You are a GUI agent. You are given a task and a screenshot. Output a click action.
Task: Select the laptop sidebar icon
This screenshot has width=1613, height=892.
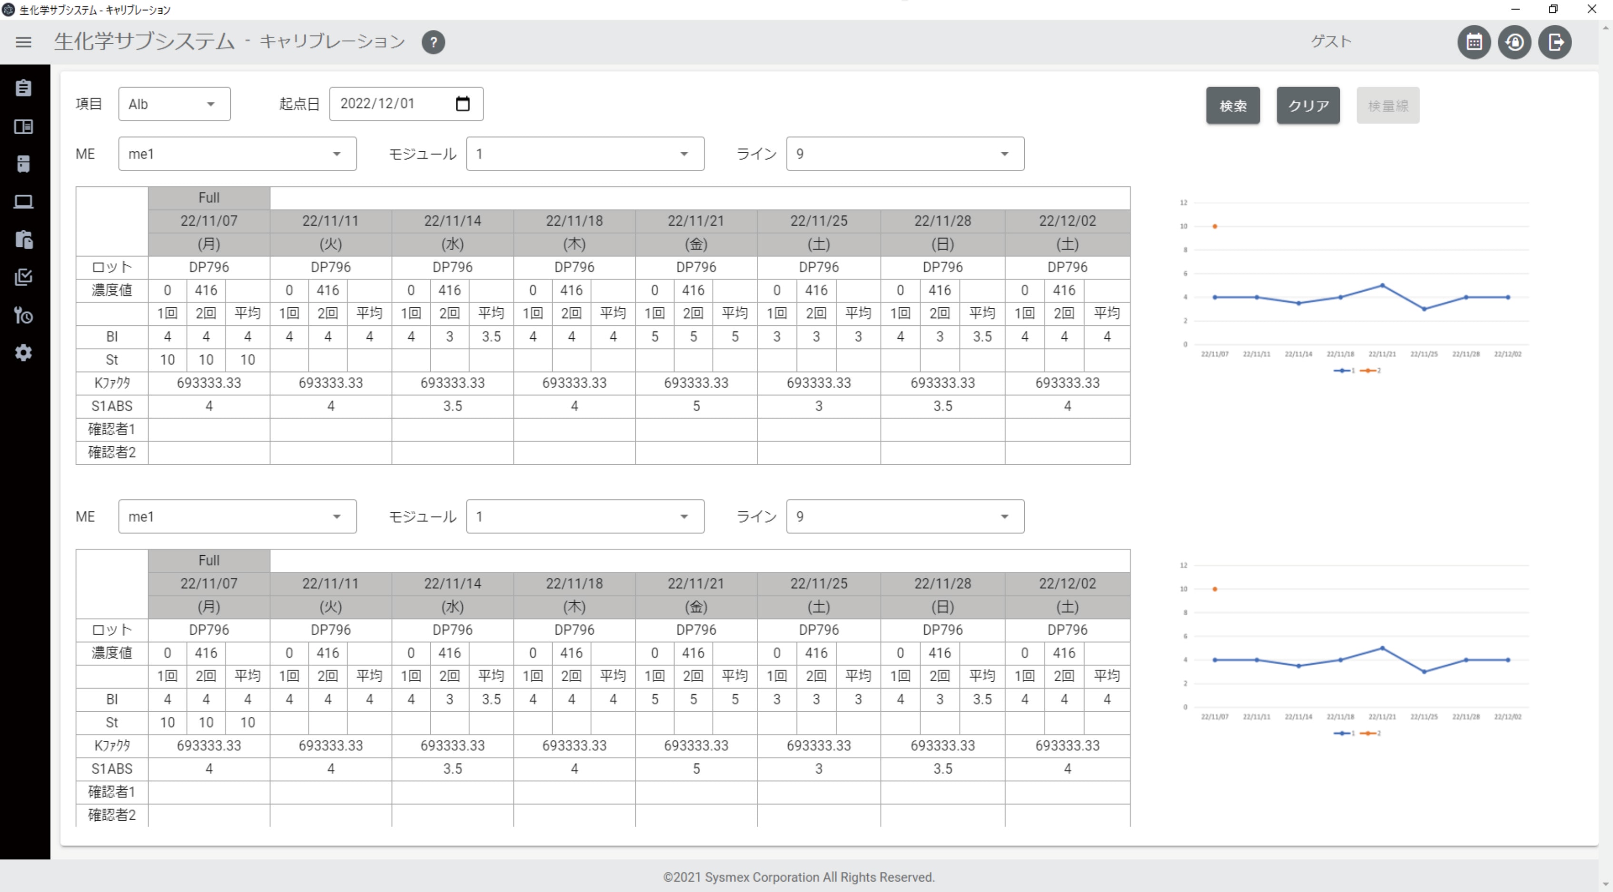click(x=23, y=202)
